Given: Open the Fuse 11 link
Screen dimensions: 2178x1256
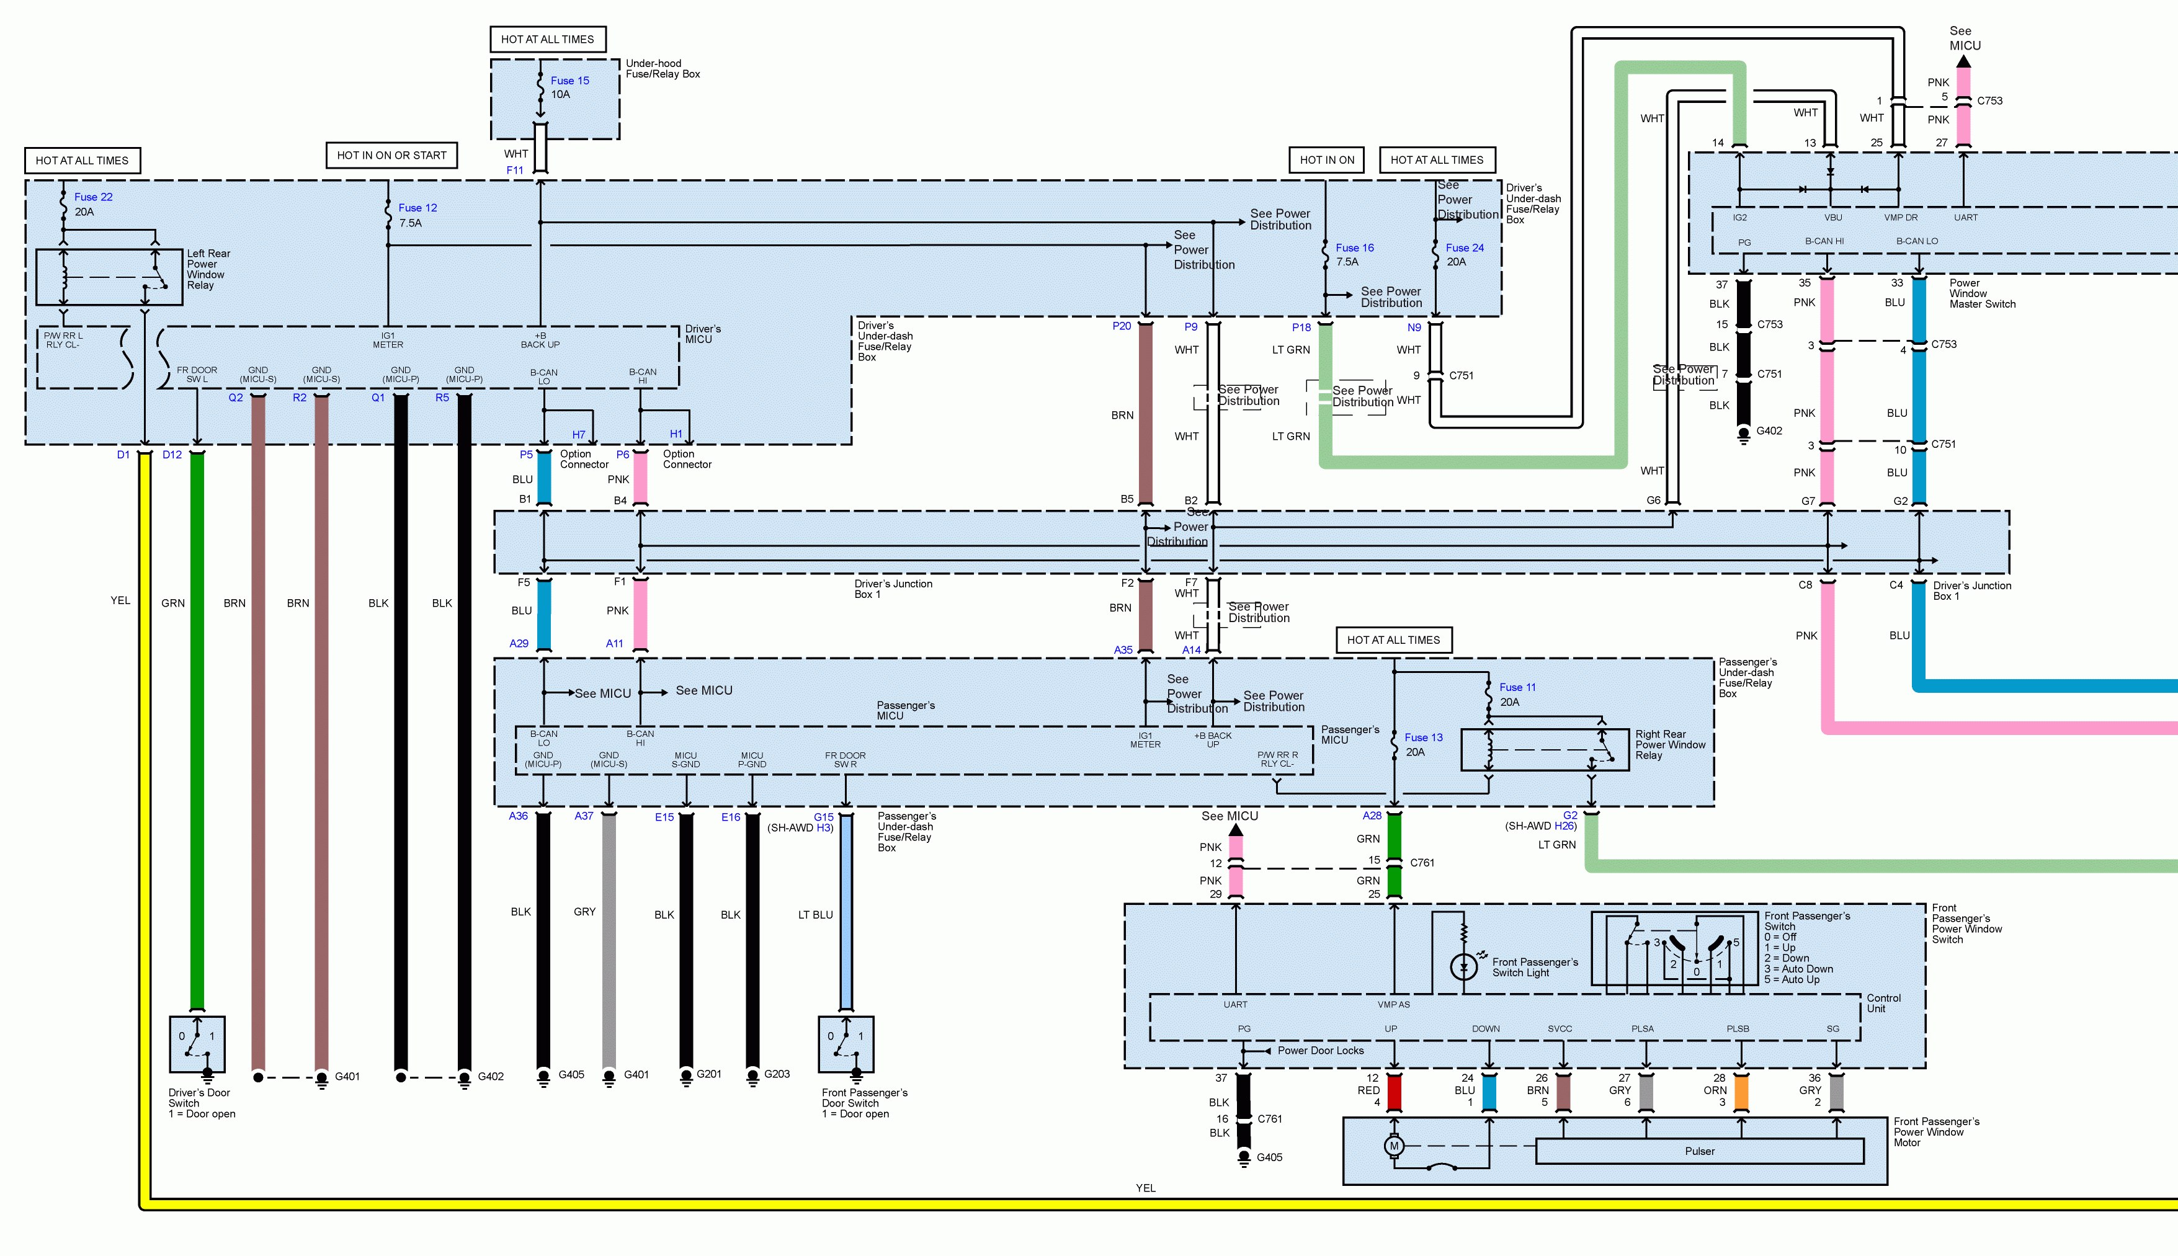Looking at the screenshot, I should 1517,687.
